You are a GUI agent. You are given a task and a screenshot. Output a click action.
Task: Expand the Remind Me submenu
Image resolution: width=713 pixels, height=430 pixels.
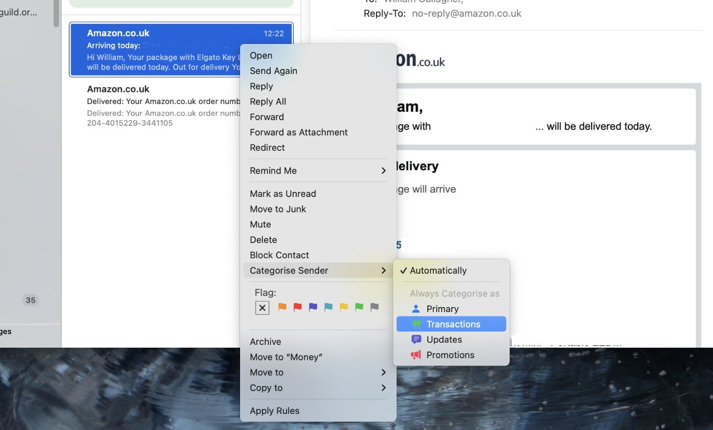click(x=383, y=171)
